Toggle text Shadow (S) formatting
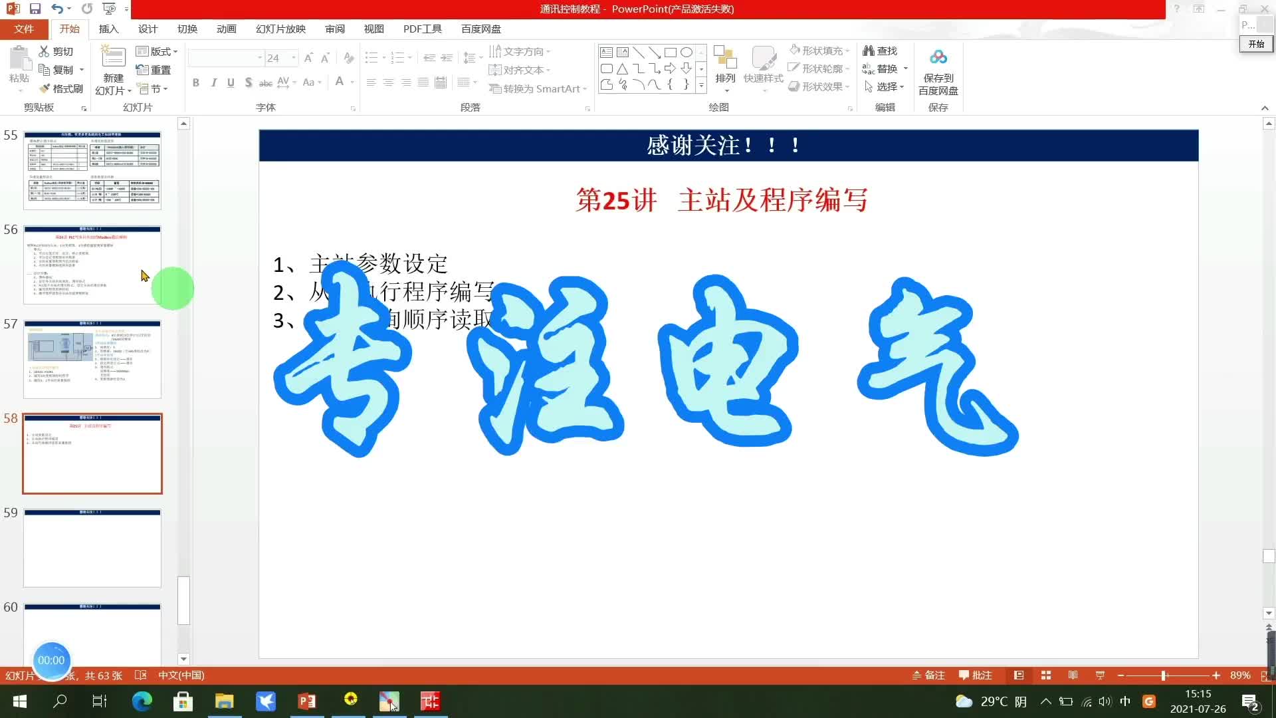The image size is (1276, 718). click(x=248, y=82)
